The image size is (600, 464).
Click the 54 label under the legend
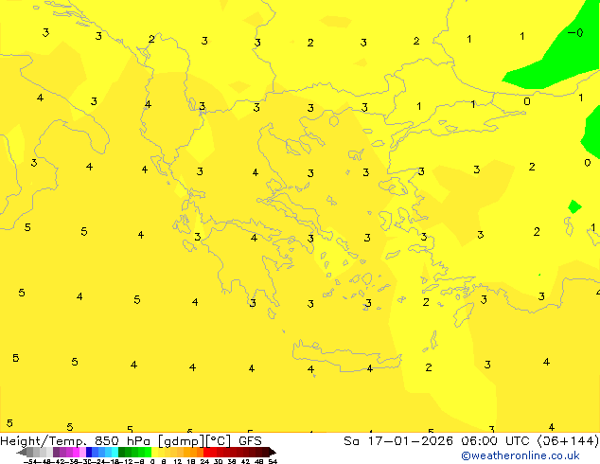coord(273,461)
